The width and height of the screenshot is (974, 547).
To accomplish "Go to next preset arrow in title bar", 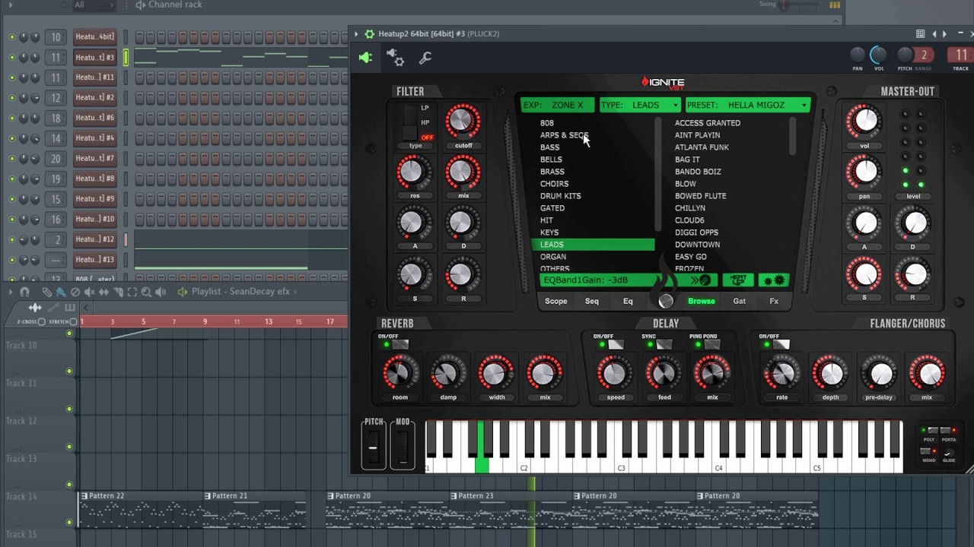I will 944,33.
